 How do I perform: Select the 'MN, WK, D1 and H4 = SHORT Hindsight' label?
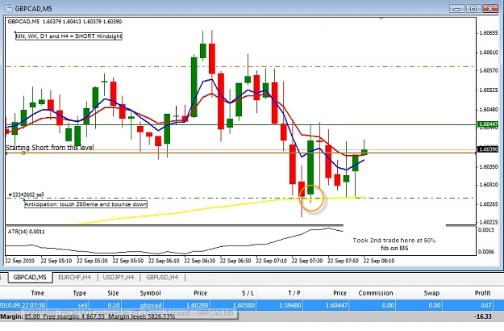pos(69,36)
